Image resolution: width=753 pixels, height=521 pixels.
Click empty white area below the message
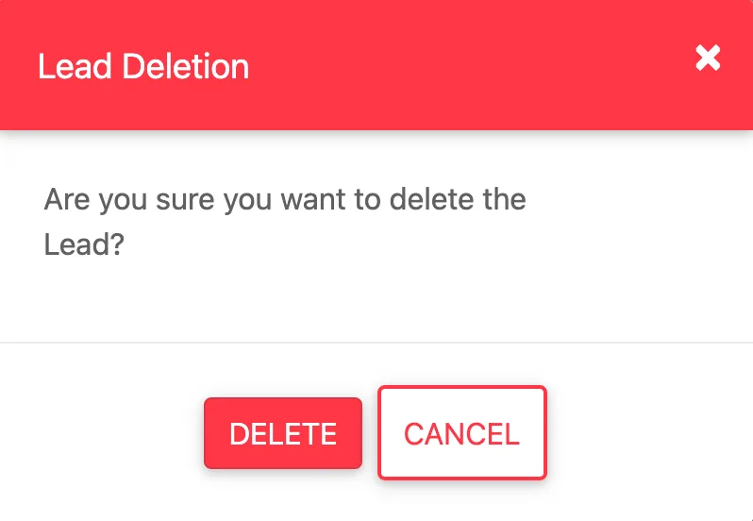(376, 300)
